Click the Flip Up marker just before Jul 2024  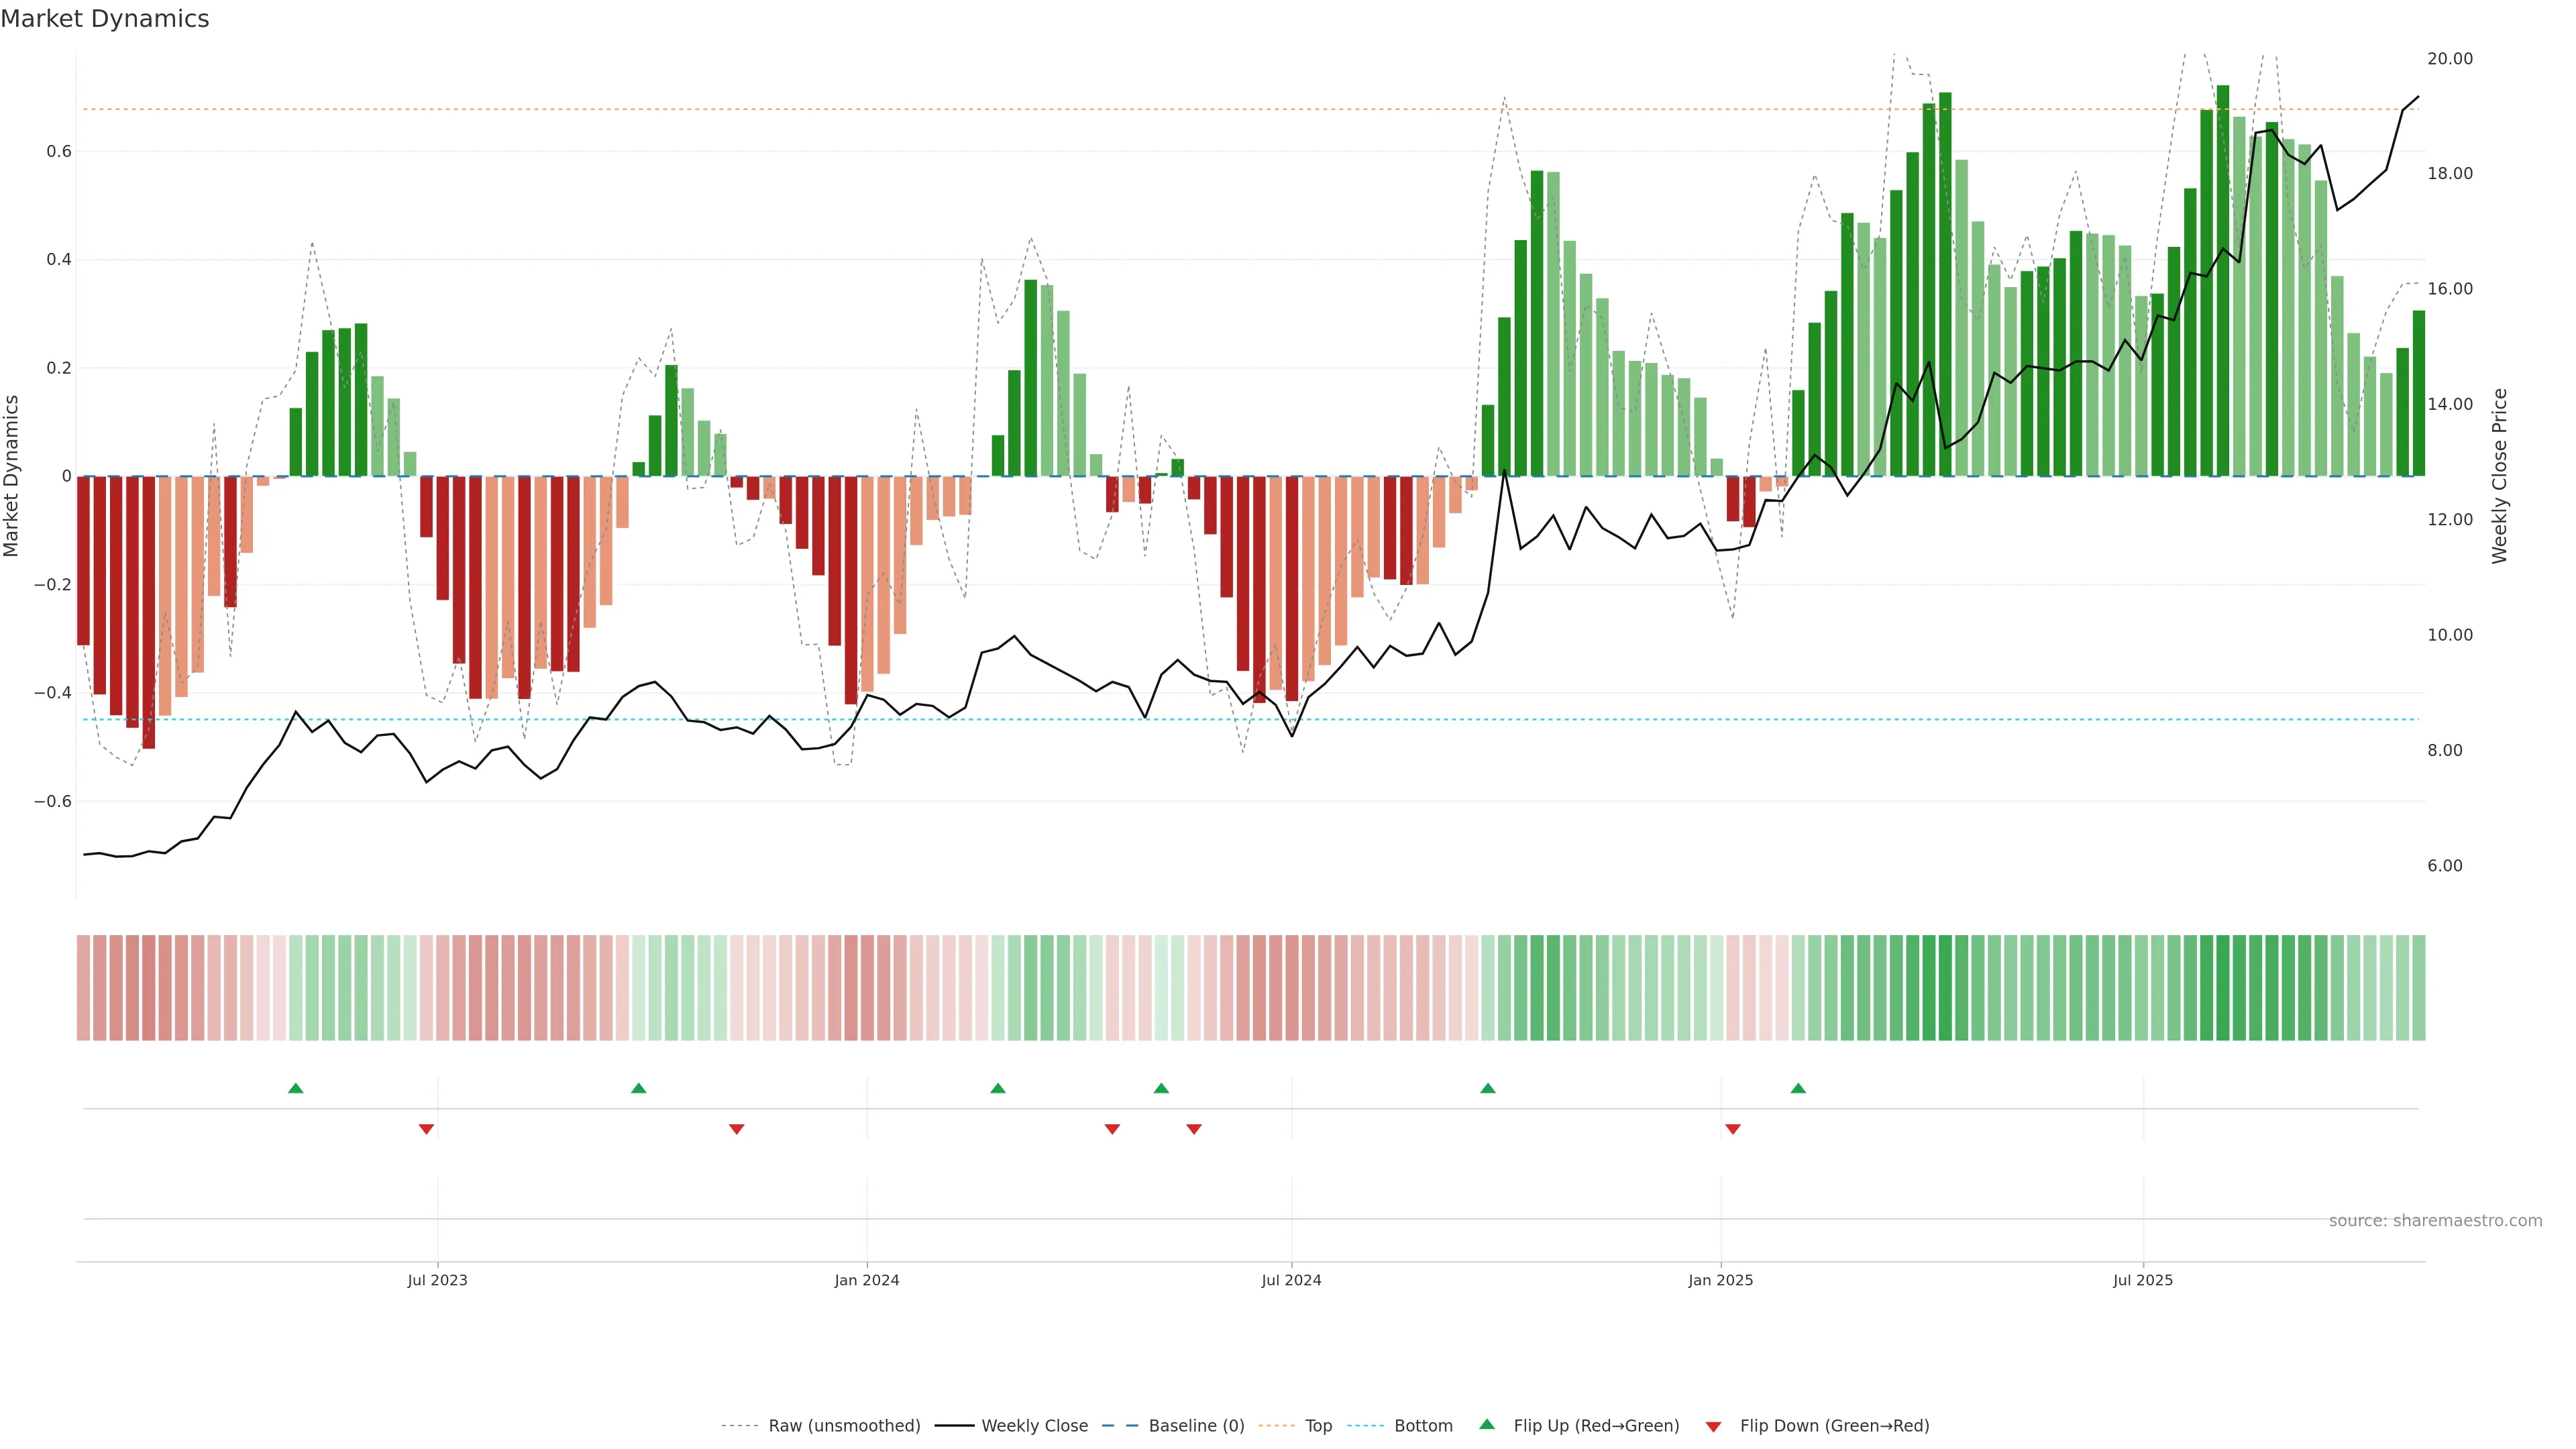(1161, 1088)
